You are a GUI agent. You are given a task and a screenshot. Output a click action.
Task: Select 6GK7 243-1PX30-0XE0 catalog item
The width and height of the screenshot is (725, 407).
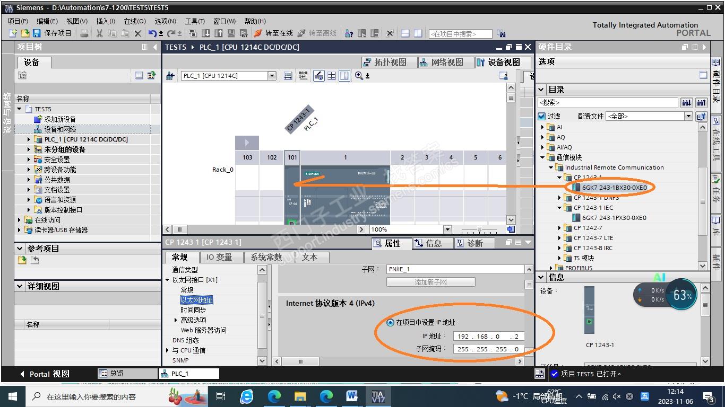pos(614,218)
